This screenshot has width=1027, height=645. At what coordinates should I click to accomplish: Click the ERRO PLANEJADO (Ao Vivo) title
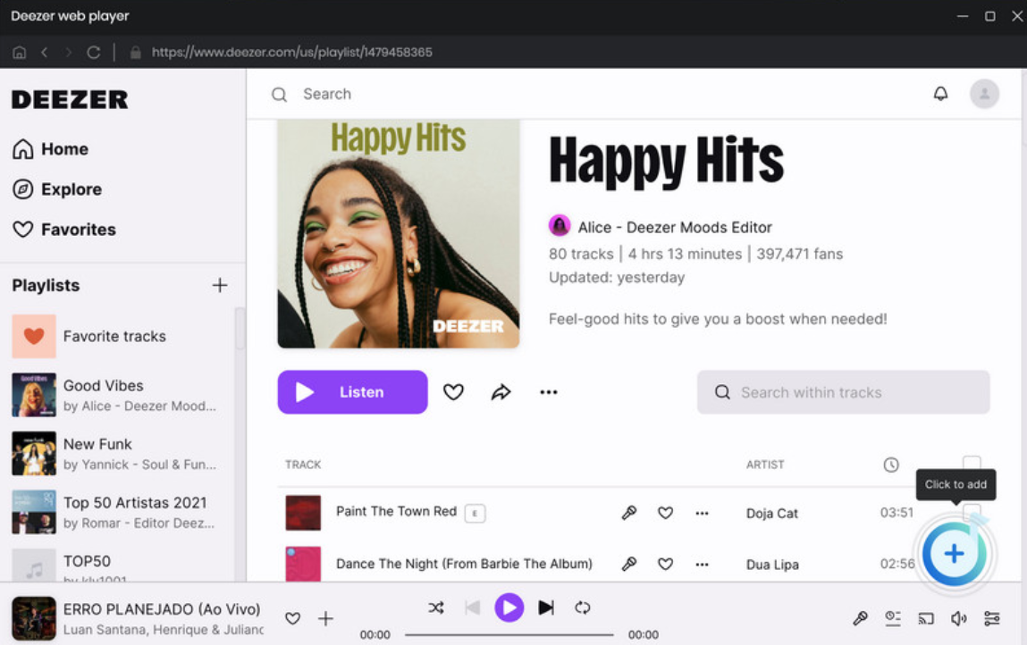pyautogui.click(x=162, y=609)
